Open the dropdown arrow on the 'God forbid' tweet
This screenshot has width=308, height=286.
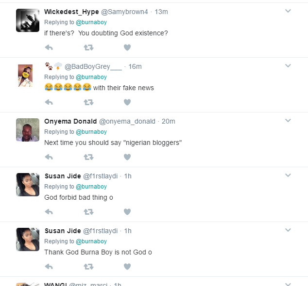pyautogui.click(x=288, y=175)
